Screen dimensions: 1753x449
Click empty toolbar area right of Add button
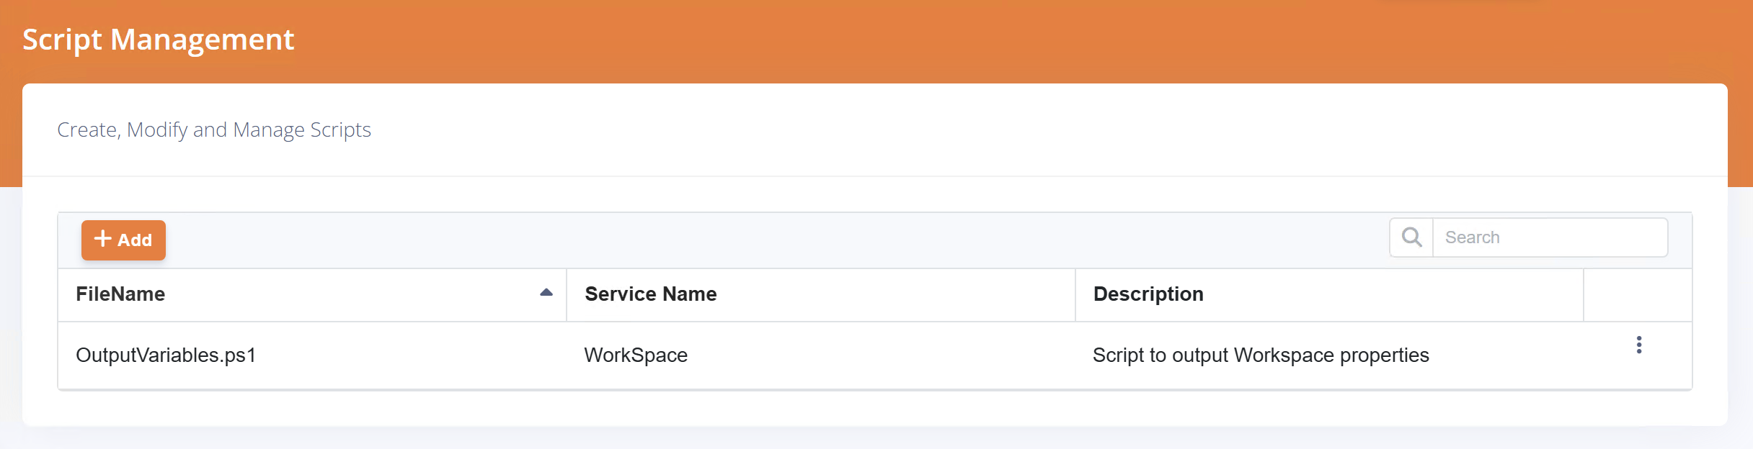721,240
